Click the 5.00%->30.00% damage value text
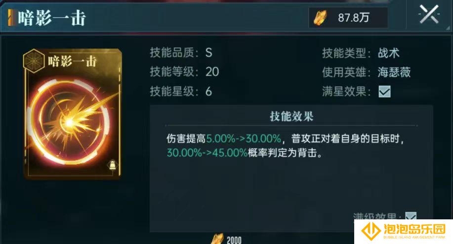453x244 pixels. [244, 139]
